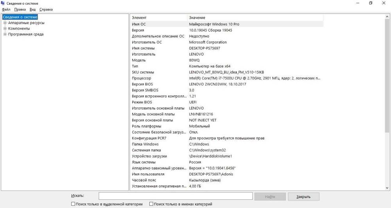
Task: Select value C:\Windows\system32
Action: click(207, 150)
